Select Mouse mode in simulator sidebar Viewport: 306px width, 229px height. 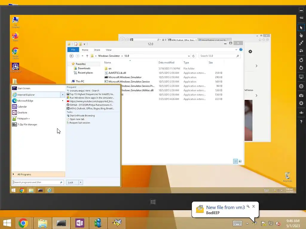click(301, 27)
